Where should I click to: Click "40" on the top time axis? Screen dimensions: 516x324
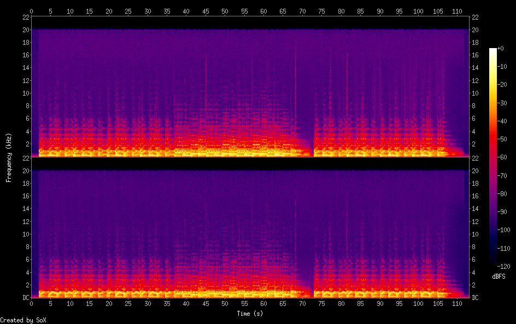186,11
